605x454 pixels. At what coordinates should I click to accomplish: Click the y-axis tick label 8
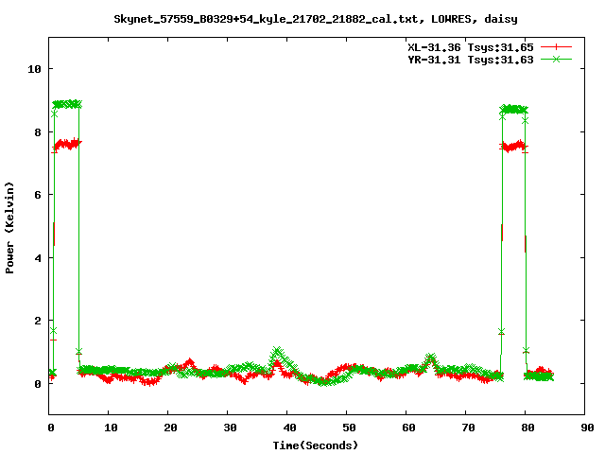pos(38,132)
